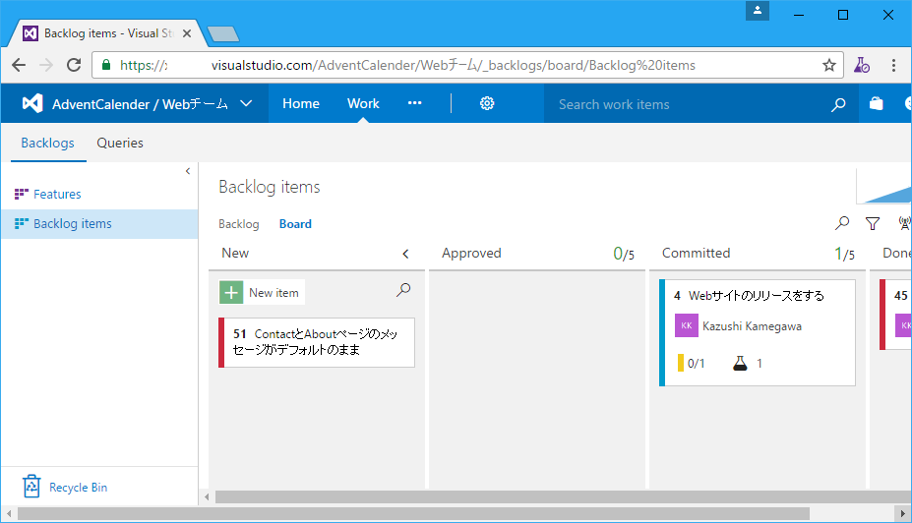The image size is (912, 523).
Task: Open partially visible card 45
Action: 895,315
